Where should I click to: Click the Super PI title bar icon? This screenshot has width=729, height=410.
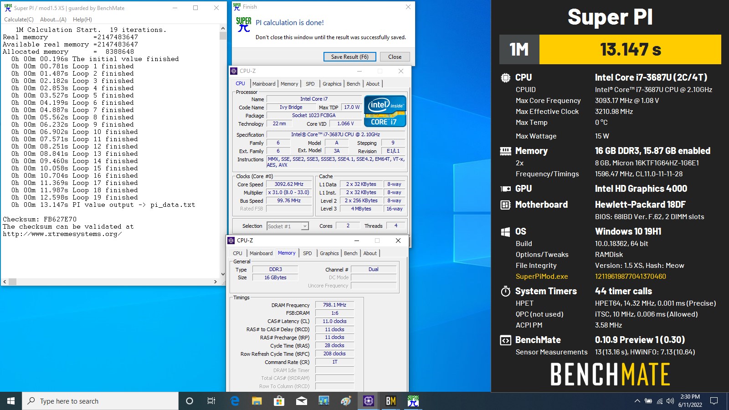point(8,8)
